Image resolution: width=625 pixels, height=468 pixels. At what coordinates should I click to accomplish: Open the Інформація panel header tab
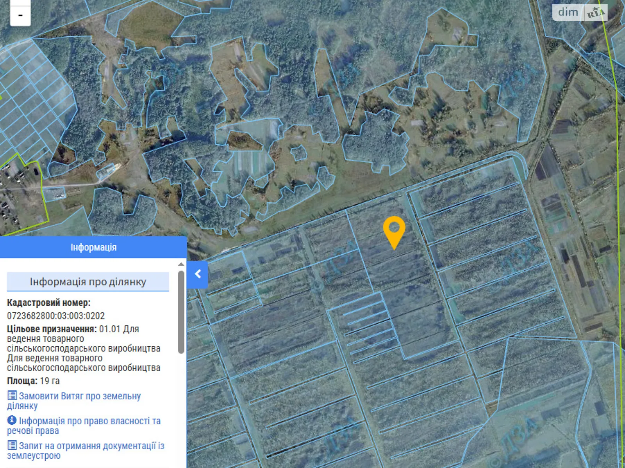coord(93,247)
